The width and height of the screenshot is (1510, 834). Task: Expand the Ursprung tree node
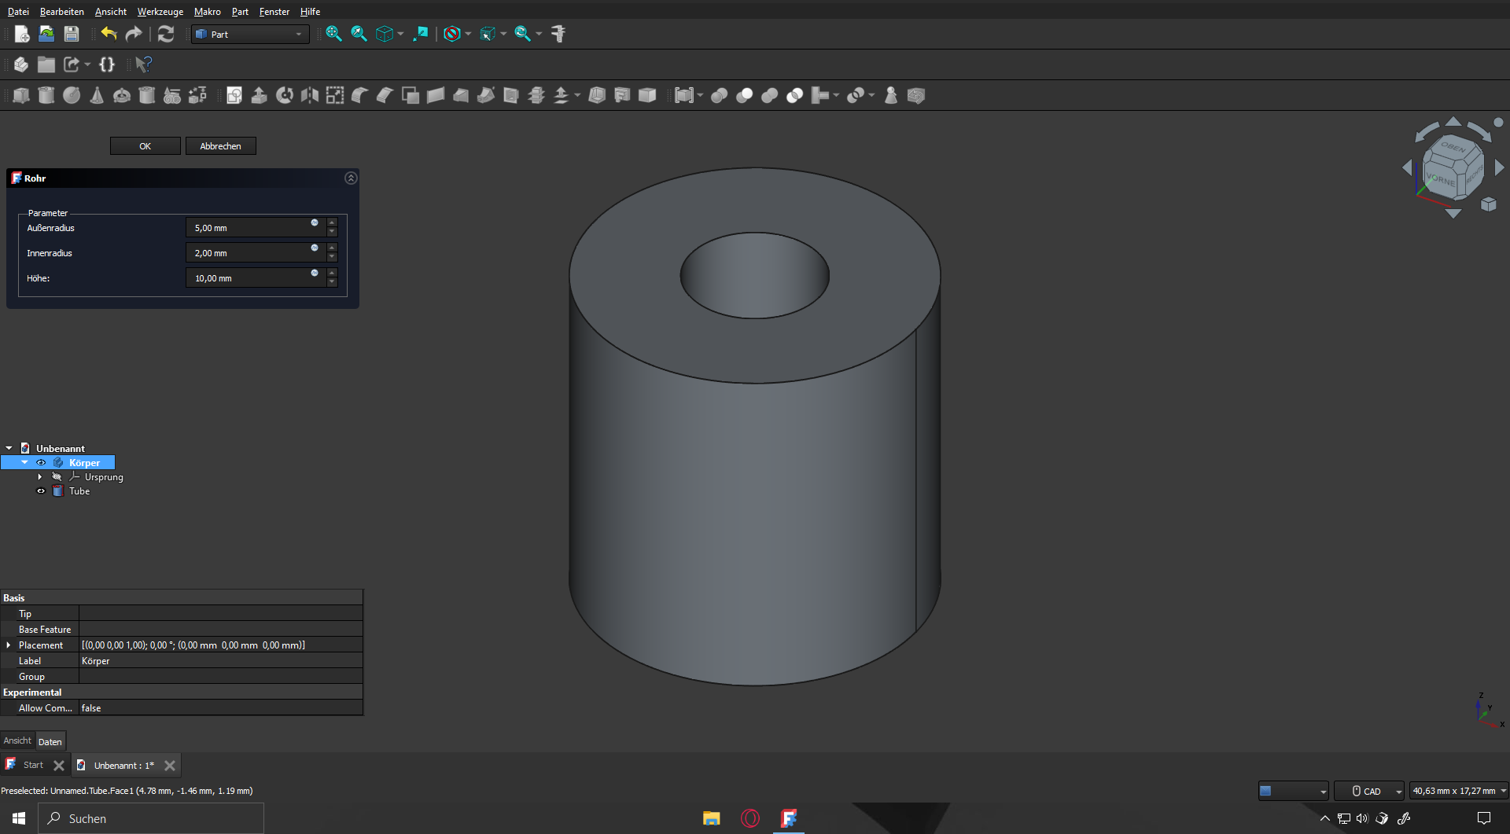[x=39, y=476]
